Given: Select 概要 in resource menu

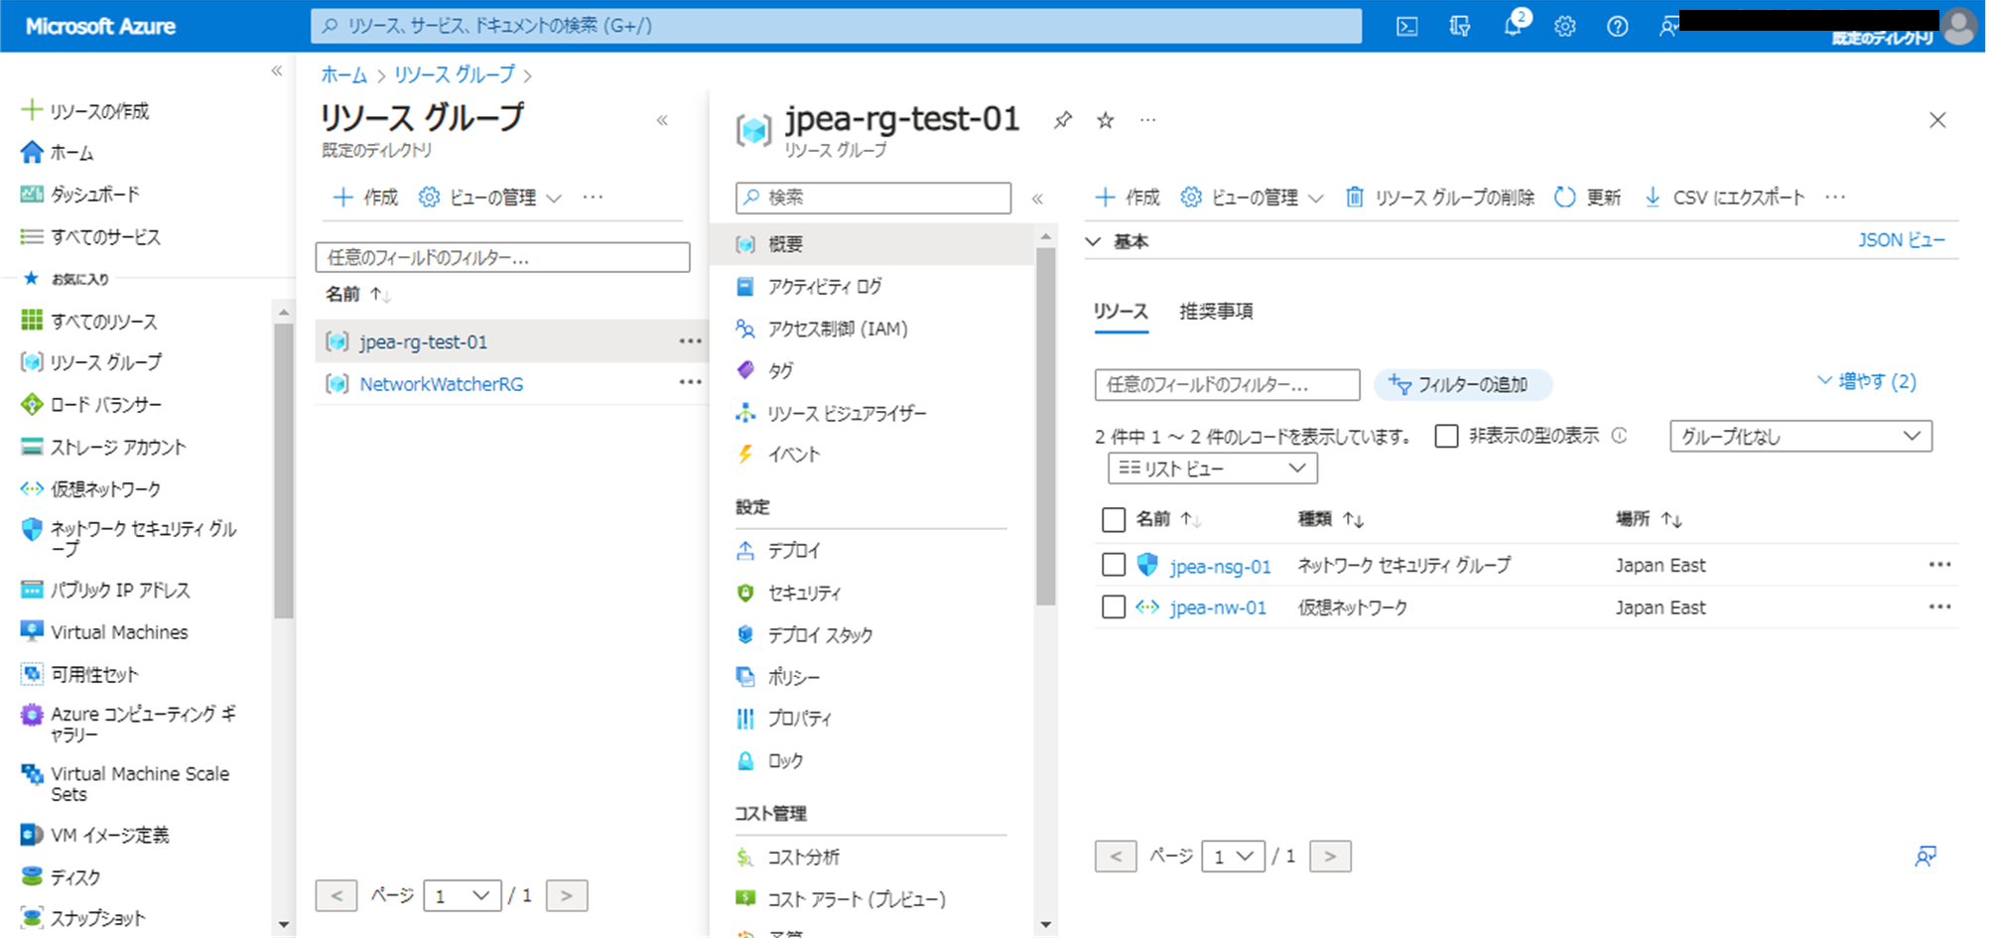Looking at the screenshot, I should pos(870,244).
